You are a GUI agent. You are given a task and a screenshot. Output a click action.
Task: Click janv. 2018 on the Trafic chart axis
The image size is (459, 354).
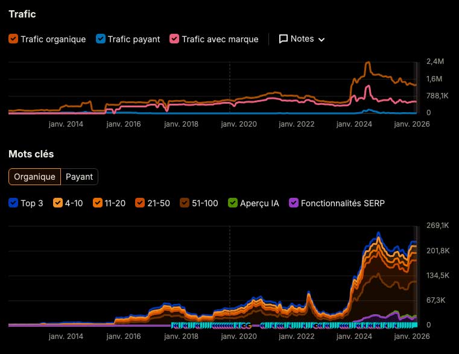181,124
